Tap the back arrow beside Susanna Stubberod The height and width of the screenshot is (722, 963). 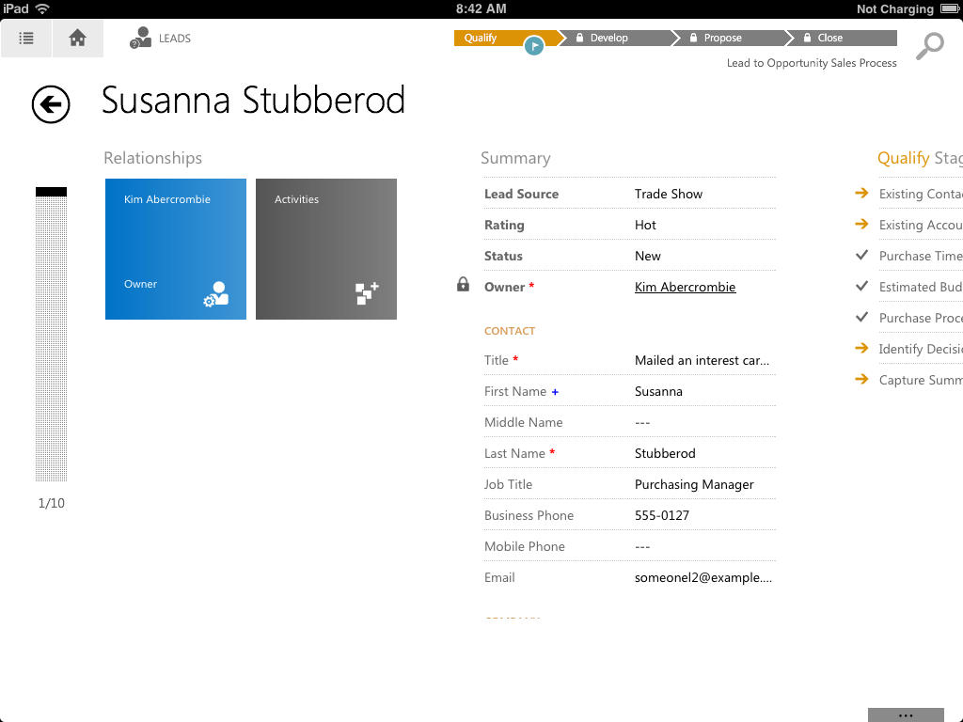point(51,104)
